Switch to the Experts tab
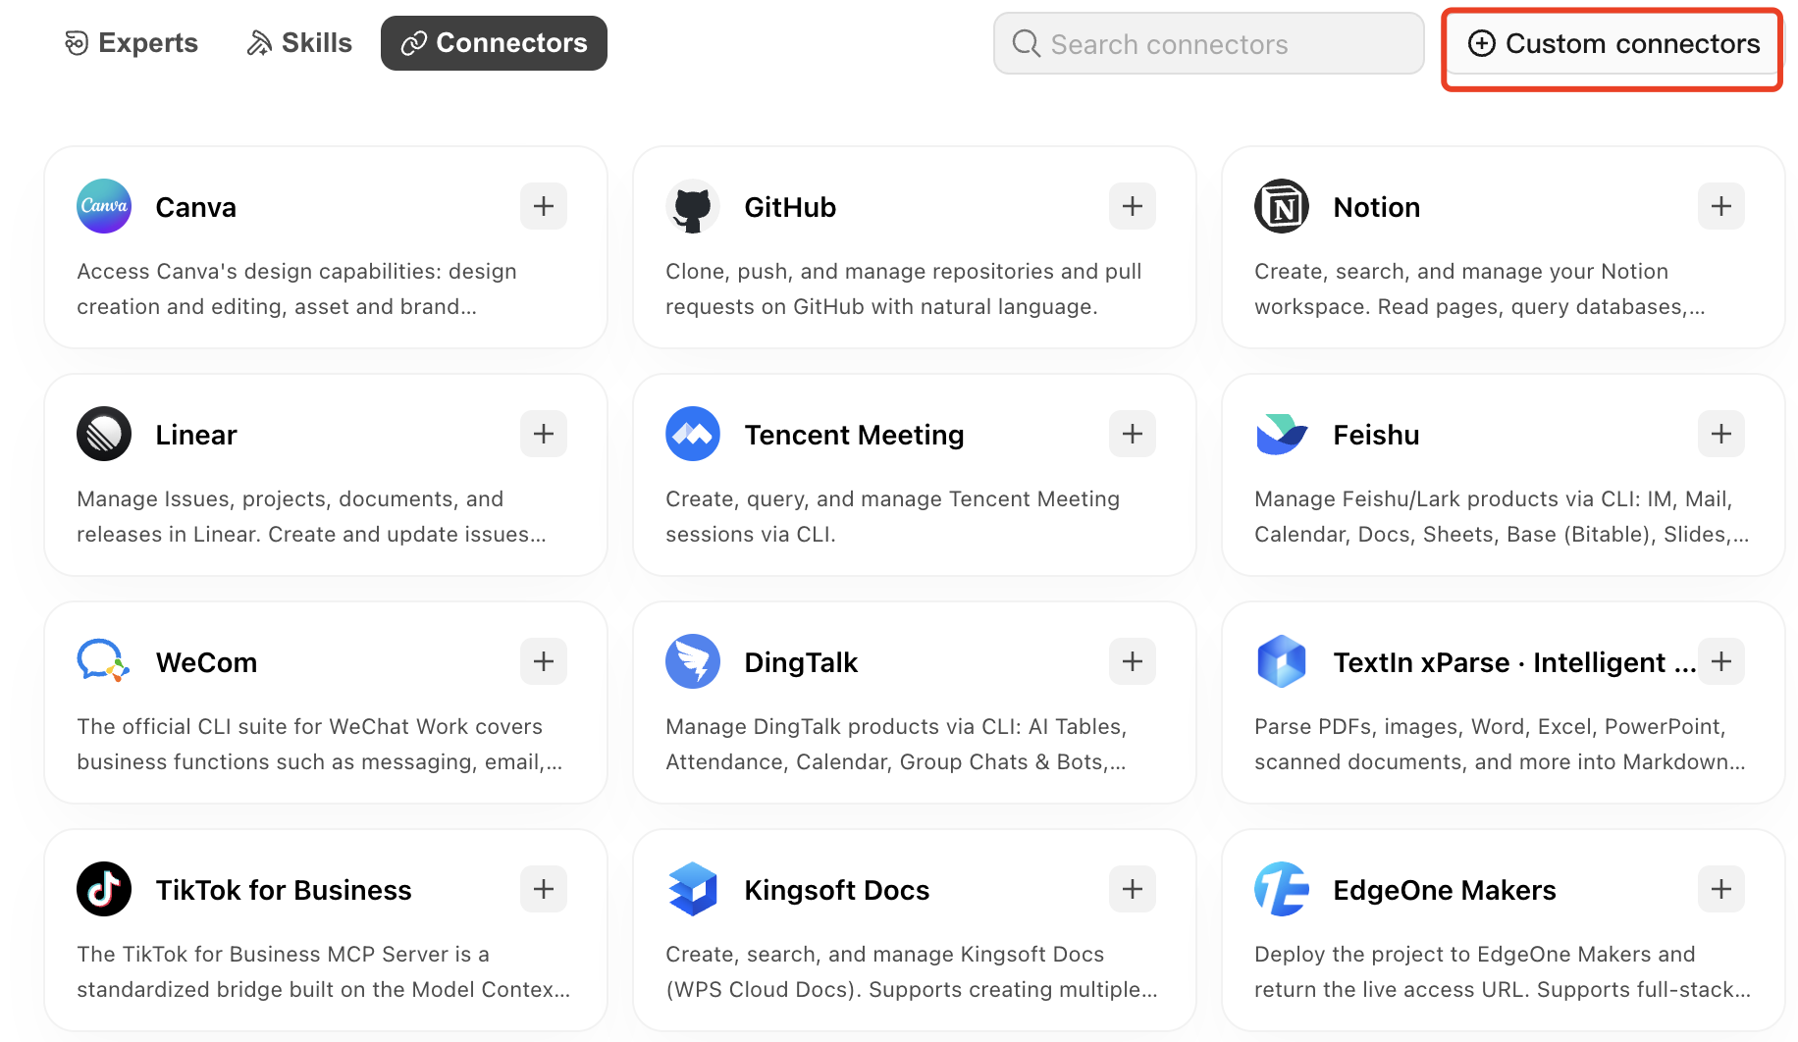This screenshot has width=1798, height=1042. (x=132, y=43)
